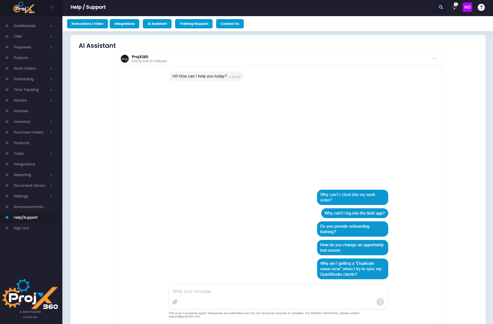Open the NG user avatar menu
The width and height of the screenshot is (493, 324).
[x=467, y=7]
